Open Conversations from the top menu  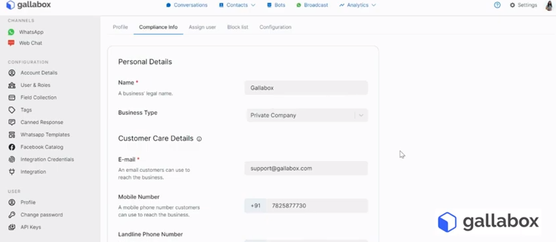click(190, 5)
